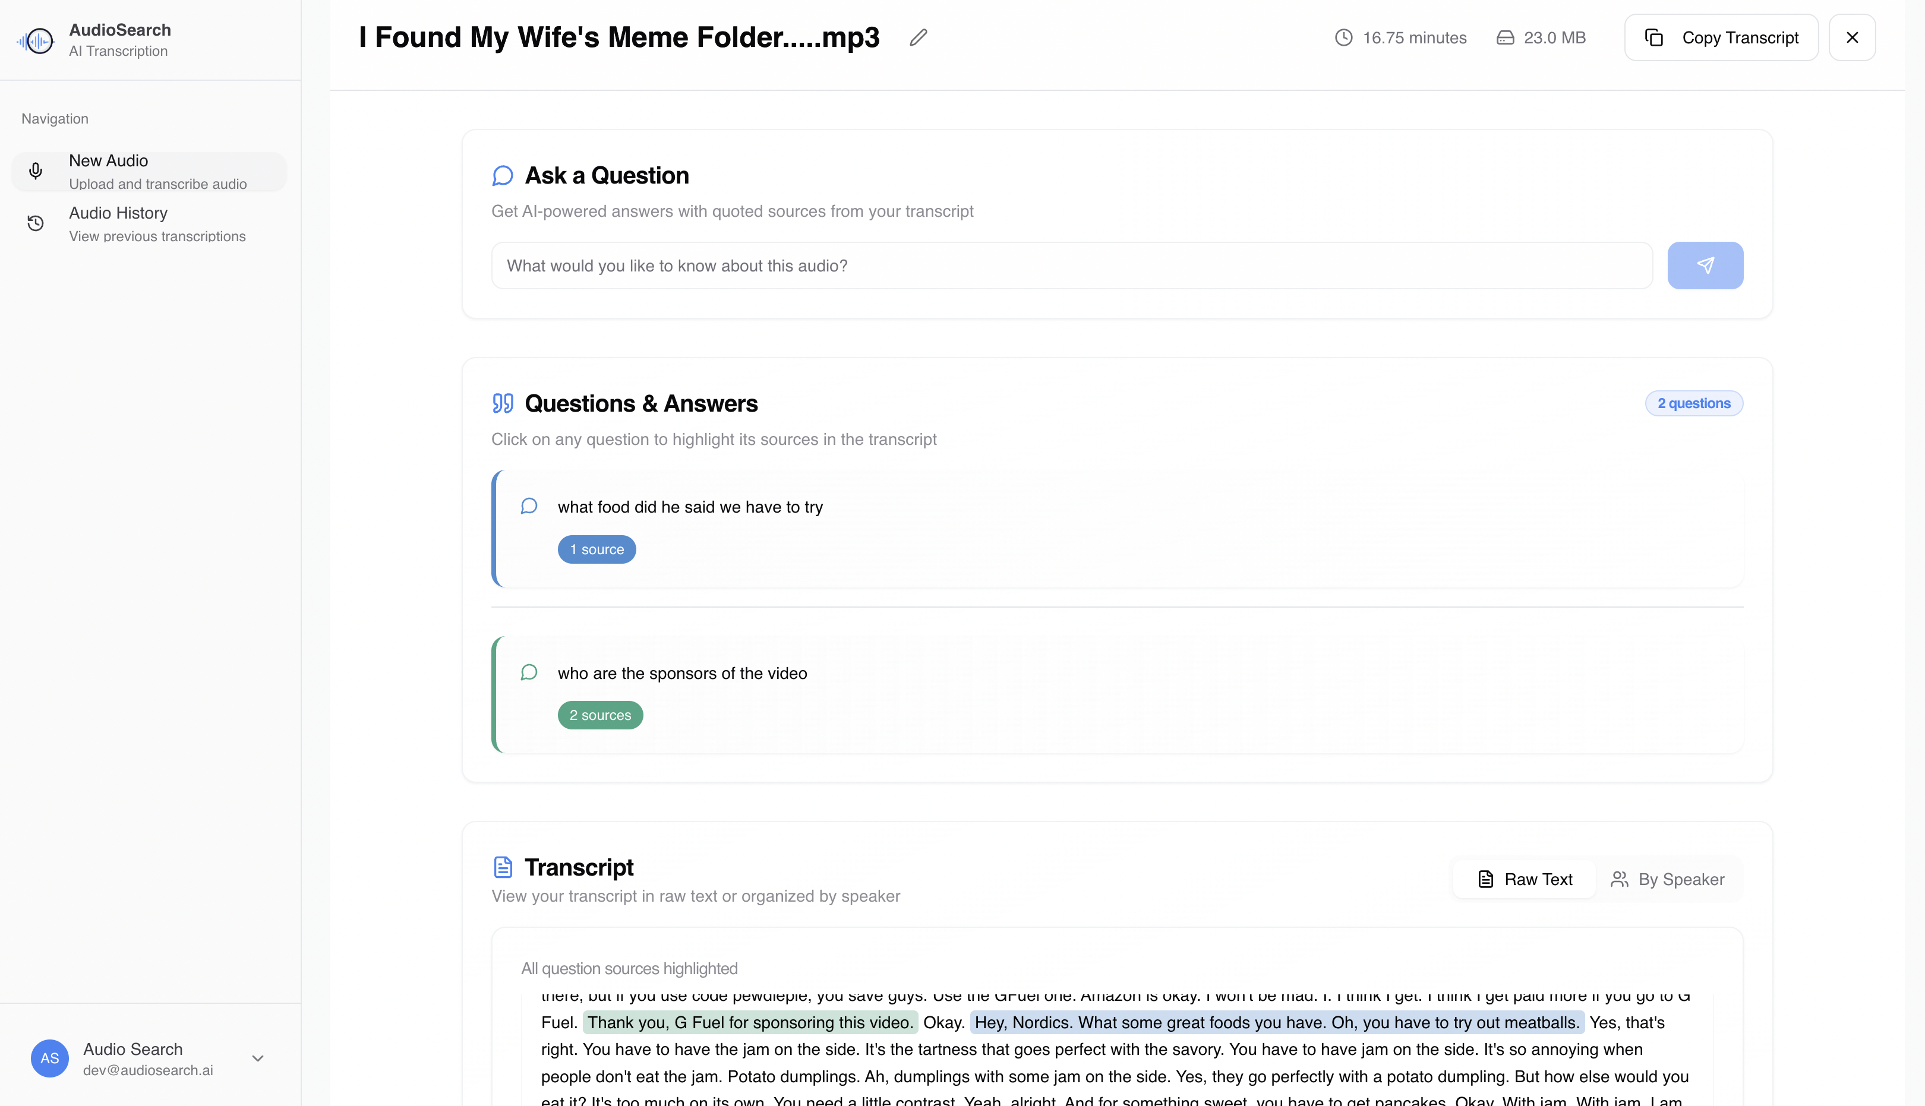Click the document icon next to Transcript heading

pyautogui.click(x=502, y=867)
